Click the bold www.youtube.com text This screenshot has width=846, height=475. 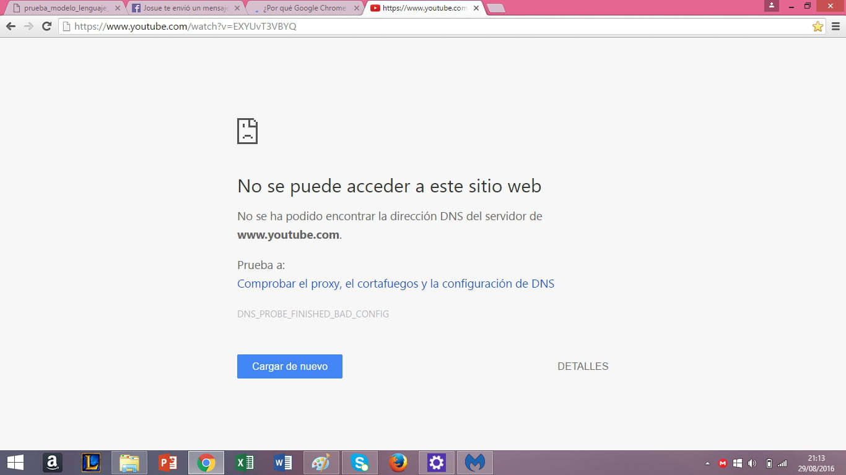click(288, 235)
